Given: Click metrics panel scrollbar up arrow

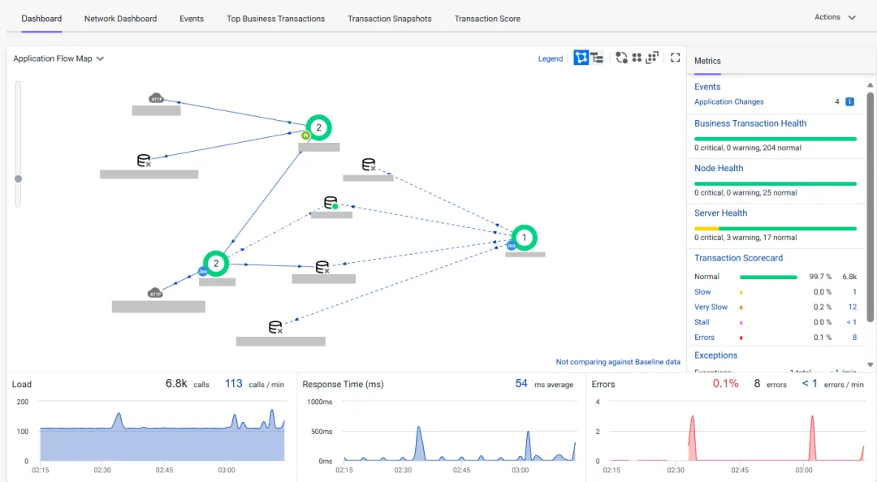Looking at the screenshot, I should tap(870, 85).
